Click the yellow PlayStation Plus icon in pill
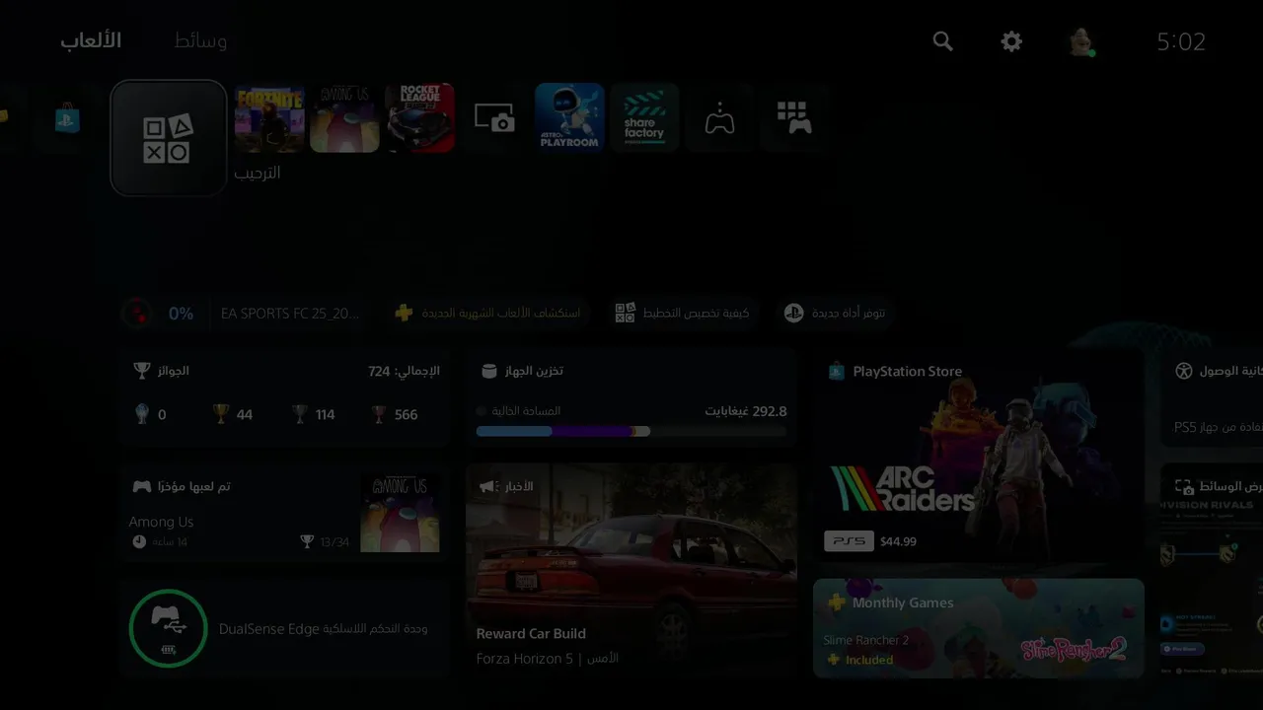Screen dimensions: 1263x710 pyautogui.click(x=404, y=314)
